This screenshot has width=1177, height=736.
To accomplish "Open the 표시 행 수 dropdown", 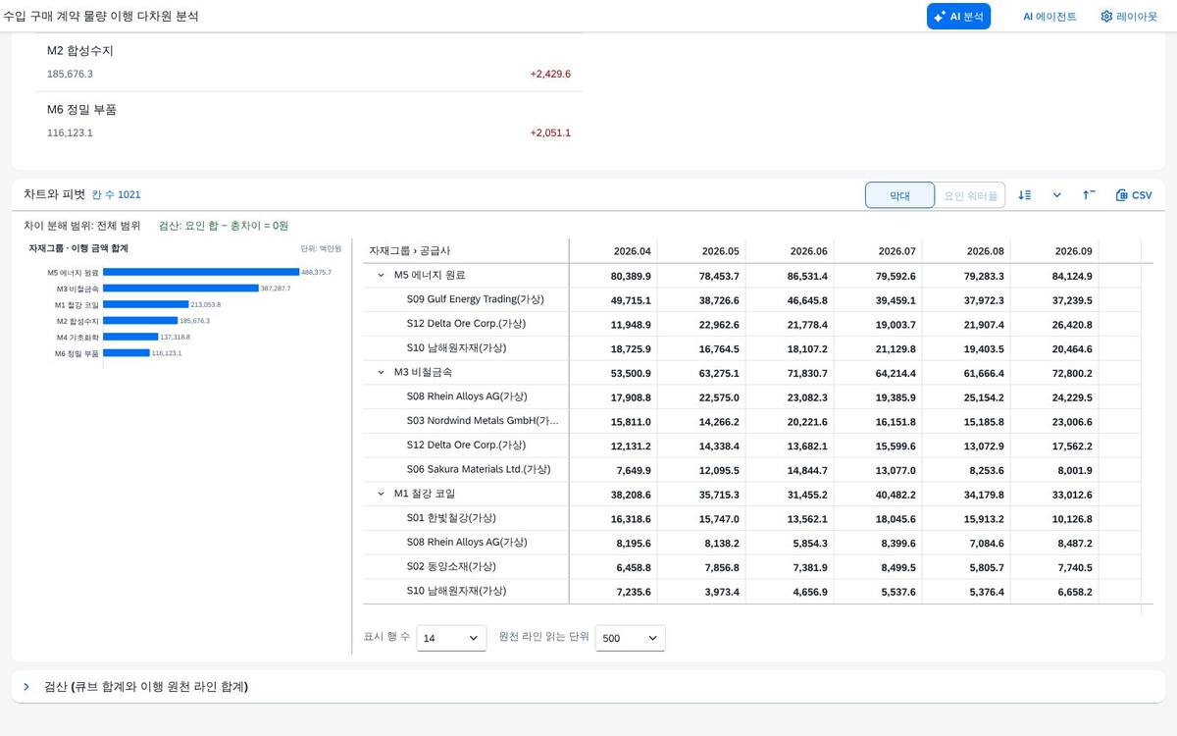I will point(451,638).
